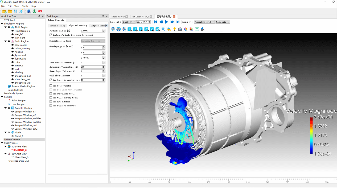Toggle Use Velocity Limiter checkbox

[x=51, y=80]
